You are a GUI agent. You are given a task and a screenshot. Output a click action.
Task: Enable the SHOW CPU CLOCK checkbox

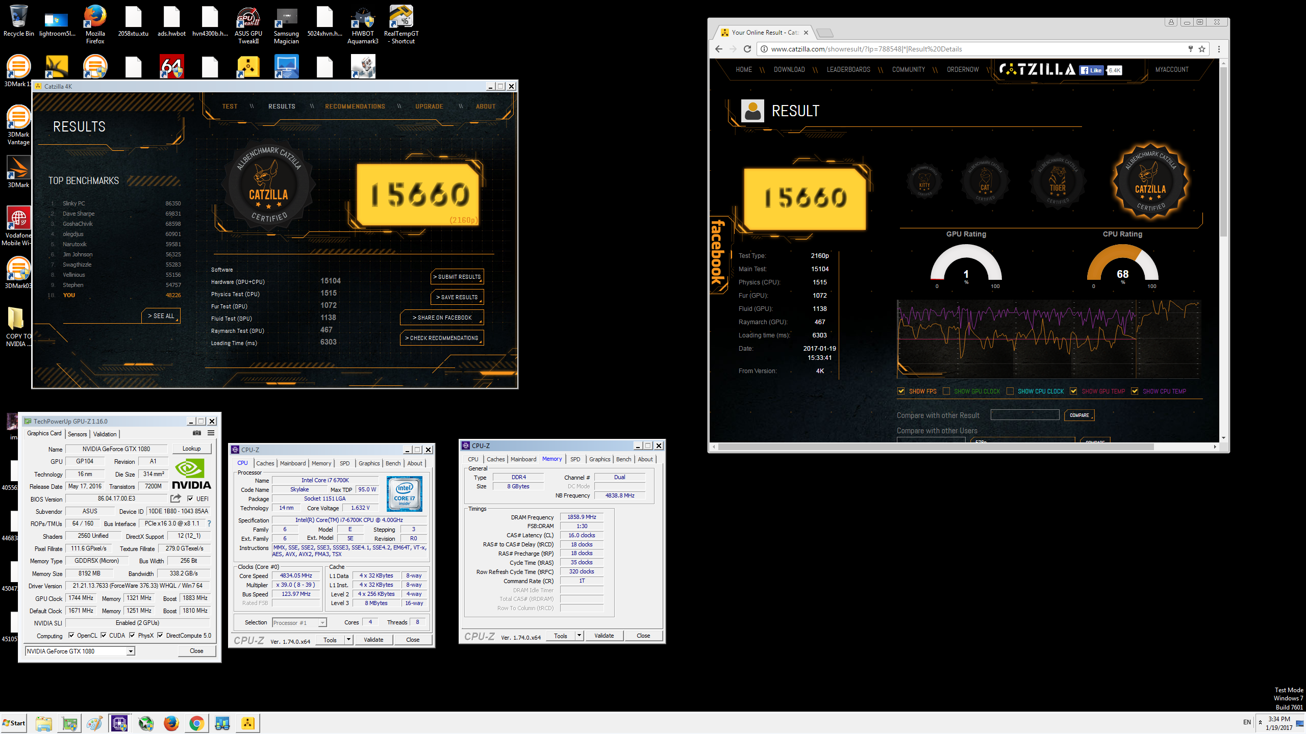point(1010,391)
